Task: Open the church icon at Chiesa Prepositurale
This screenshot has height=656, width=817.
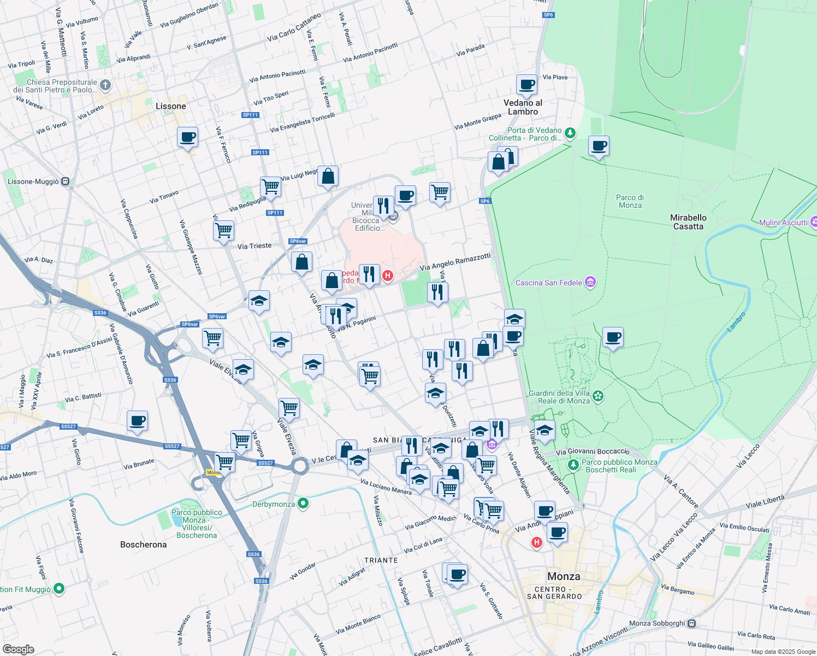Action: coord(105,85)
